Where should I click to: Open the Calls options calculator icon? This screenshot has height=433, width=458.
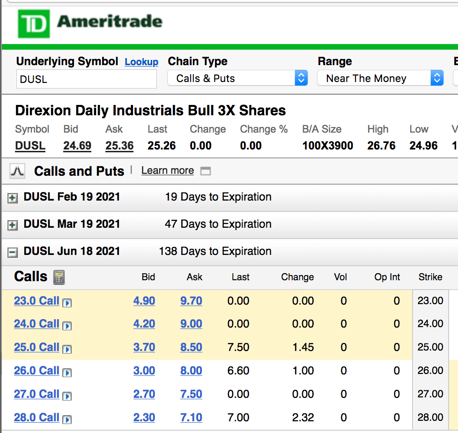[x=59, y=277]
